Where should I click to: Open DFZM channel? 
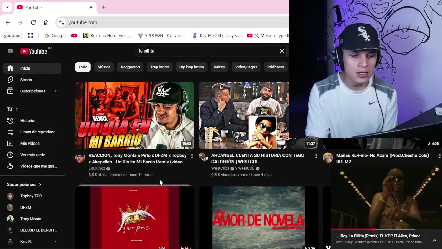click(32, 207)
